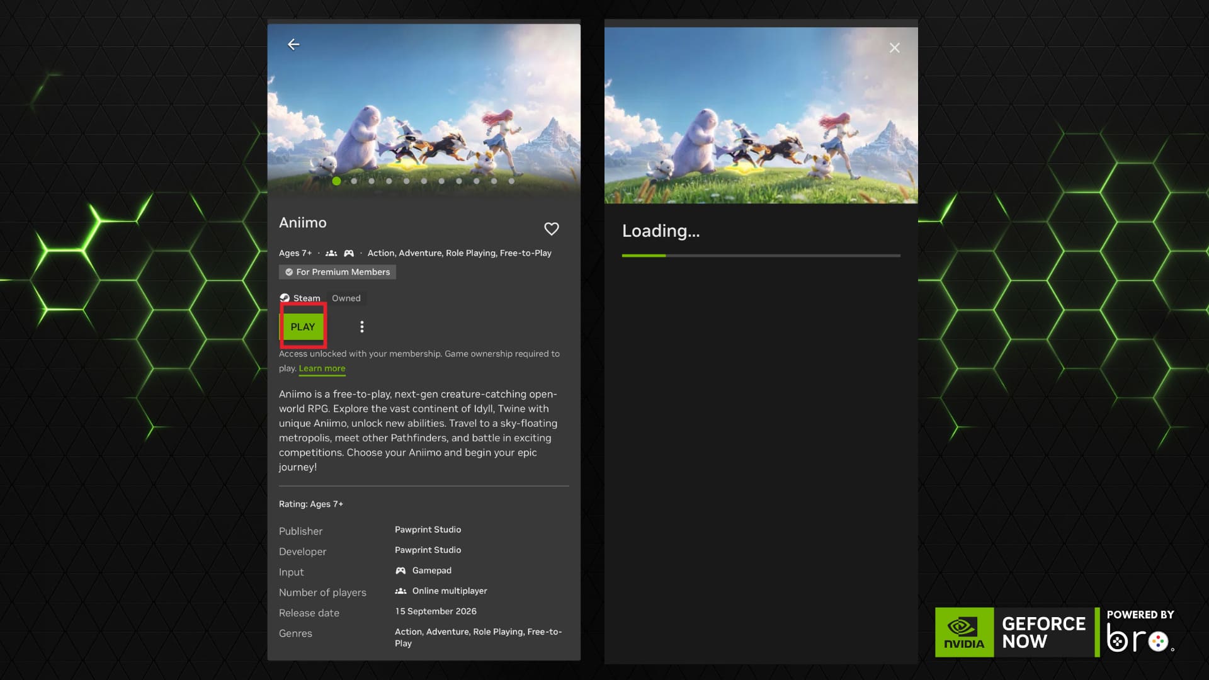The height and width of the screenshot is (680, 1209).
Task: Click the Aniimo description paragraph
Action: [x=418, y=431]
